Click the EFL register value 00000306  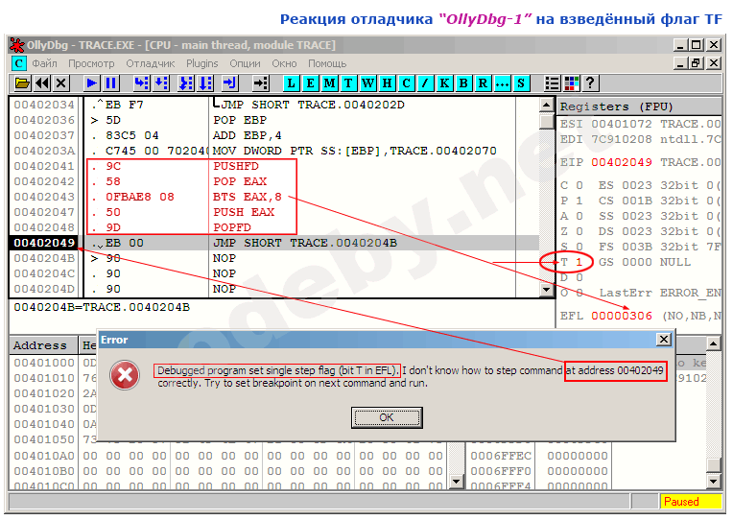(x=622, y=316)
